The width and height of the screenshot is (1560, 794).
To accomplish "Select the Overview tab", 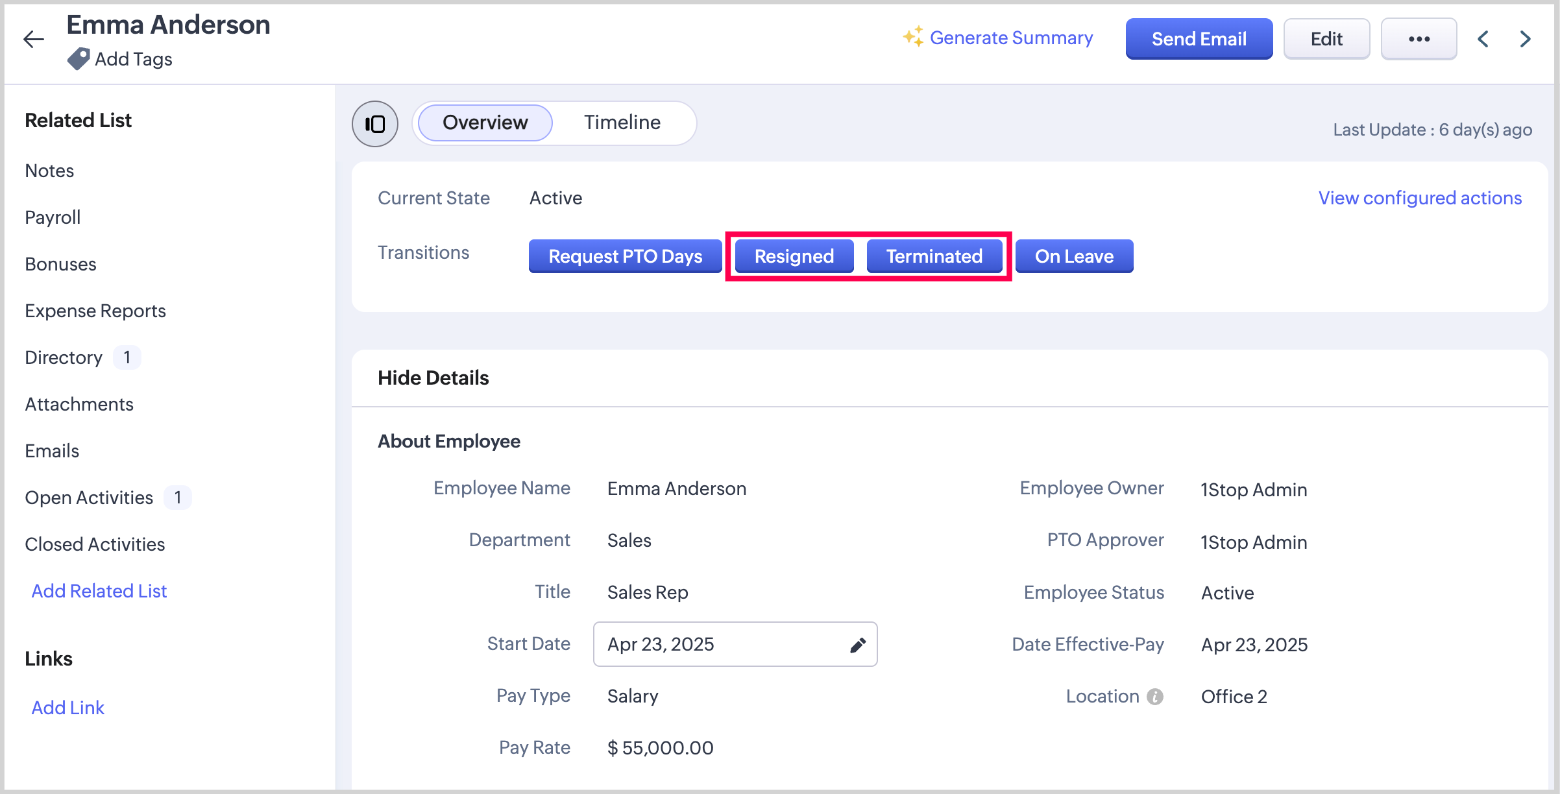I will coord(485,123).
